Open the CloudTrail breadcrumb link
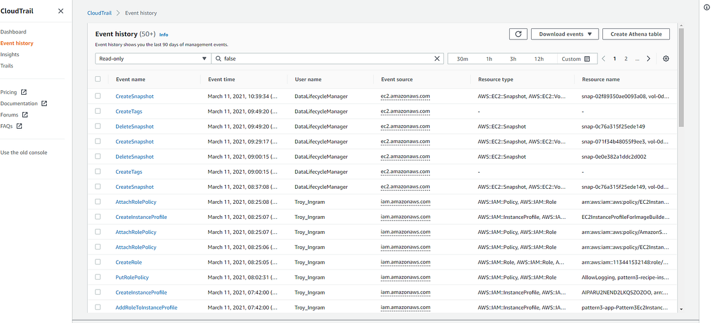The height and width of the screenshot is (323, 714). pyautogui.click(x=100, y=13)
